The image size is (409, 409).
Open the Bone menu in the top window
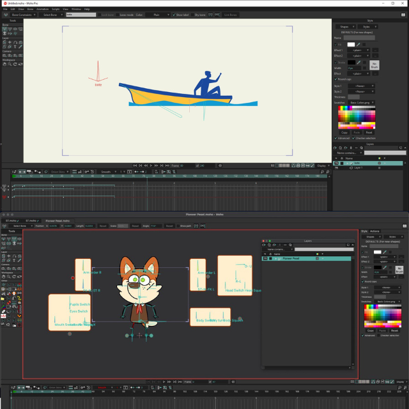[30, 9]
